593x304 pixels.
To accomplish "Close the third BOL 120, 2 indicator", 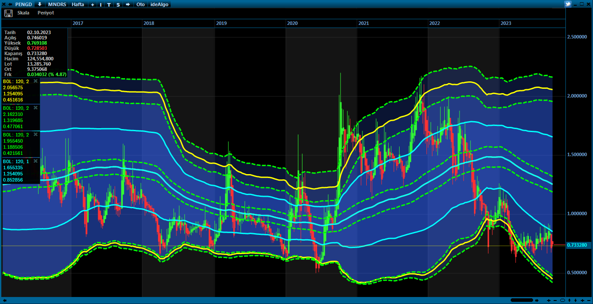I will pyautogui.click(x=36, y=134).
